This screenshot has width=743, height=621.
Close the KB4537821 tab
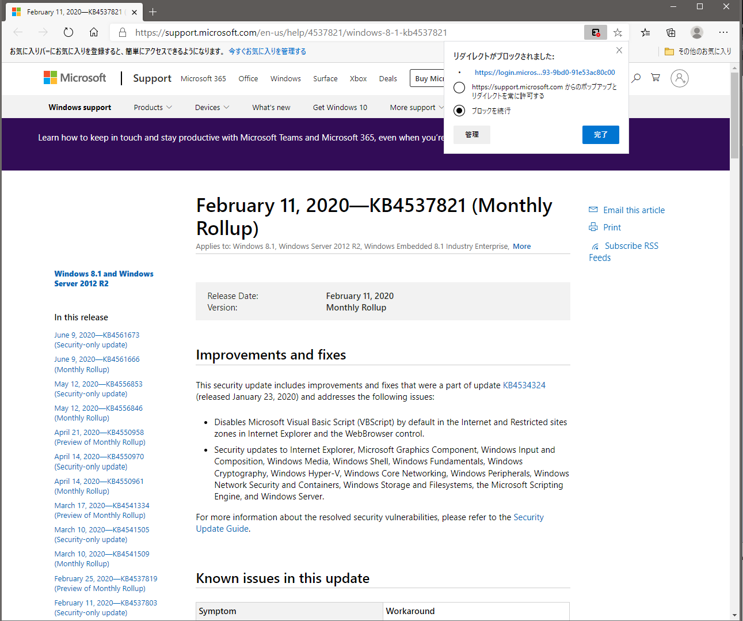(134, 12)
